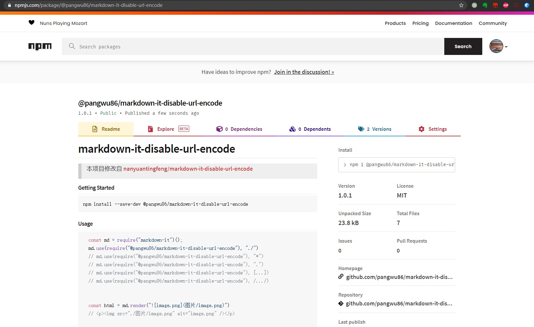Open the Settings tab

tap(433, 129)
